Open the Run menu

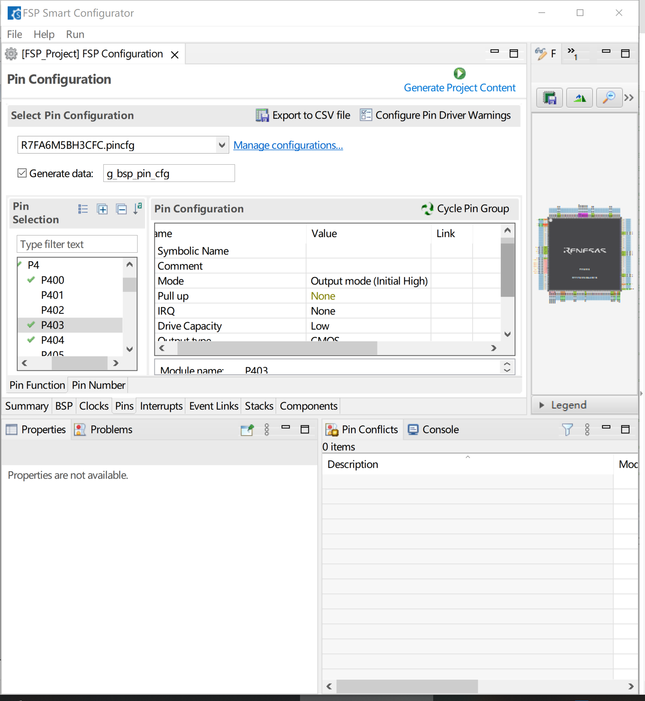pyautogui.click(x=75, y=34)
